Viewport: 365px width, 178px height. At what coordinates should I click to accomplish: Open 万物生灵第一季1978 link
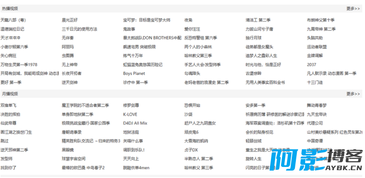tap(19, 65)
